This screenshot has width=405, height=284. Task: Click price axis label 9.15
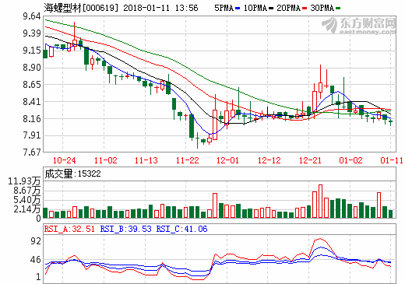pyautogui.click(x=32, y=51)
